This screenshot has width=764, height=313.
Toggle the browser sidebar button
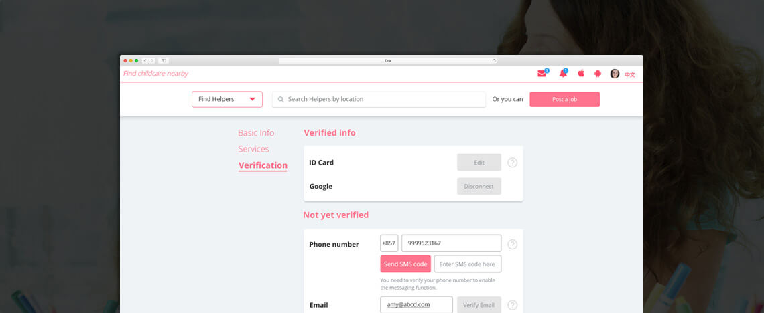(x=164, y=61)
